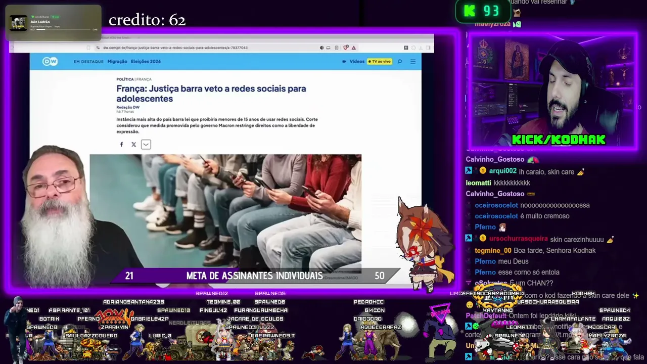Viewport: 647px width, 364px height.
Task: Open the Migração nav link
Action: 117,62
